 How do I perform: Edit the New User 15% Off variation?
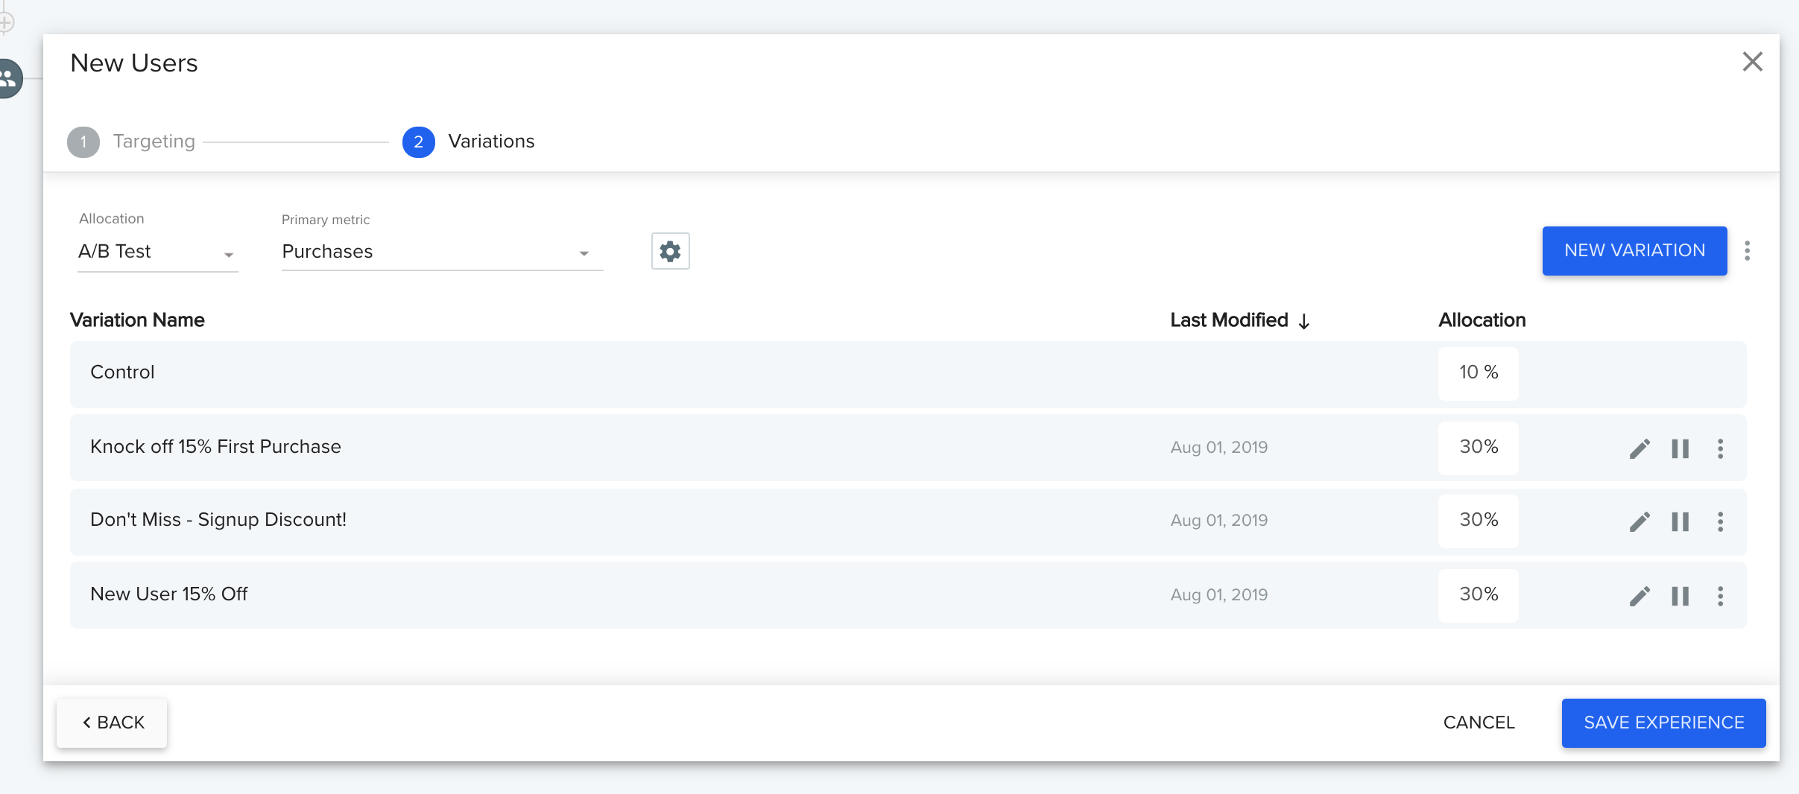[1640, 596]
